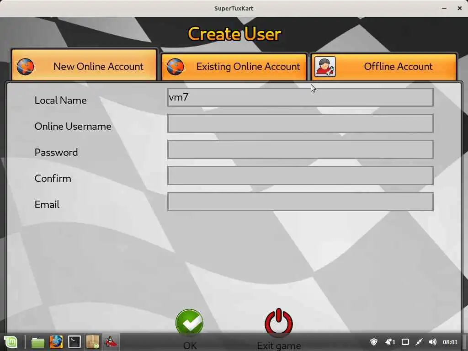Click the display tray icon
468x351 pixels.
coord(405,342)
